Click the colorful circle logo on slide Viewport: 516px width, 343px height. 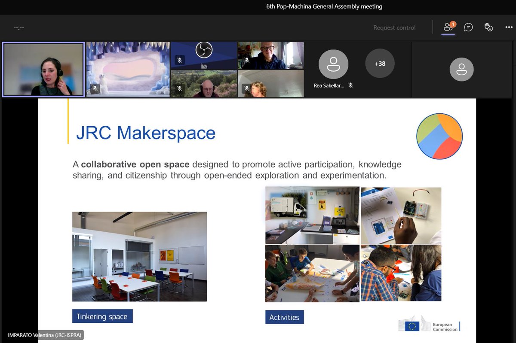(x=439, y=137)
